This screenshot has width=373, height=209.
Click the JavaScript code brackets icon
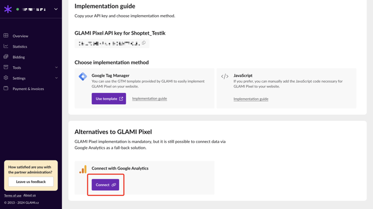coord(224,76)
